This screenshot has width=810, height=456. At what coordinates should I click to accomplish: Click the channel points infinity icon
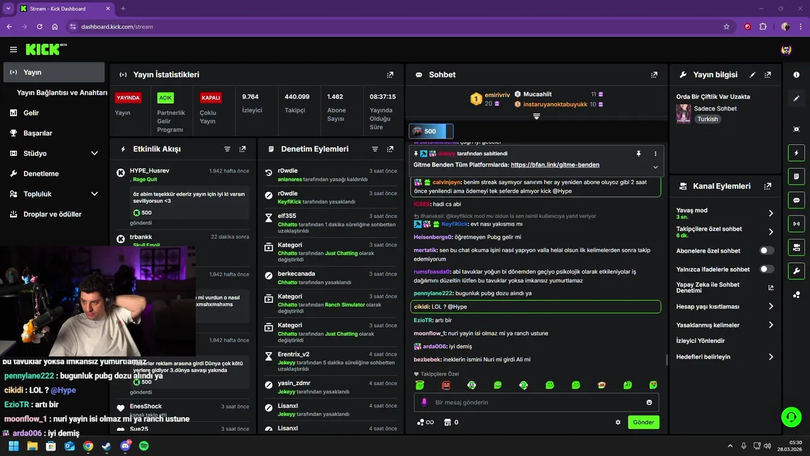pyautogui.click(x=425, y=422)
